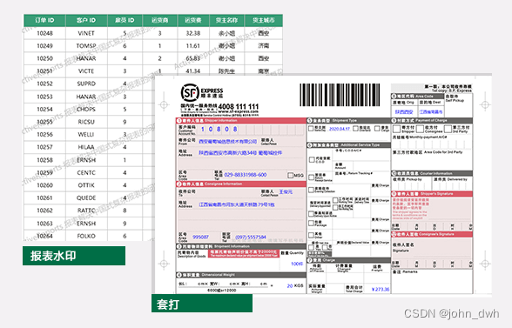Click the Monthly-payment A/C# boxes

432,144
